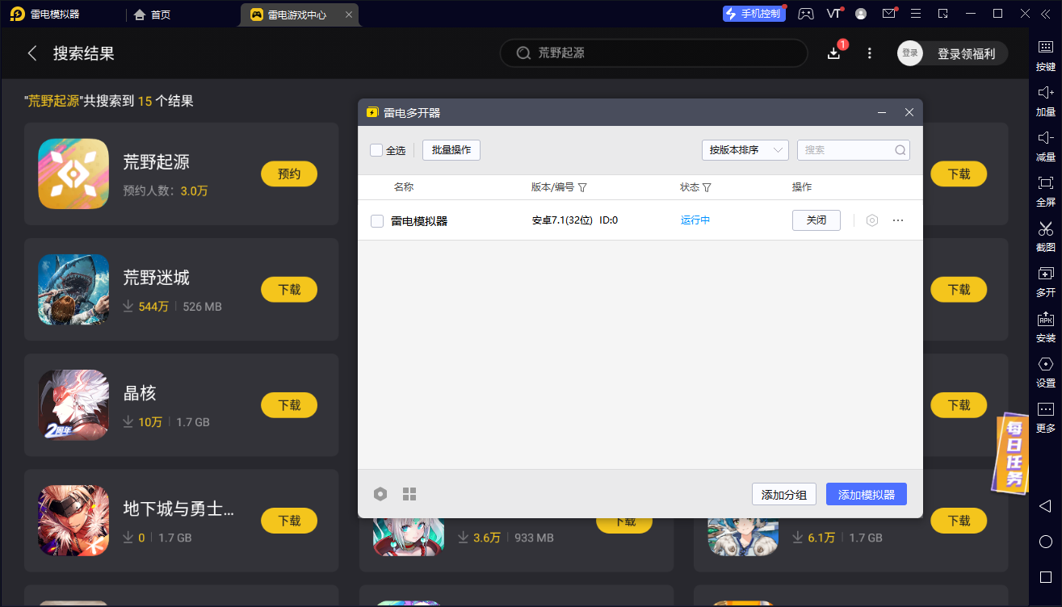
Task: Open the 荒野迷城 shark game icon
Action: click(73, 290)
